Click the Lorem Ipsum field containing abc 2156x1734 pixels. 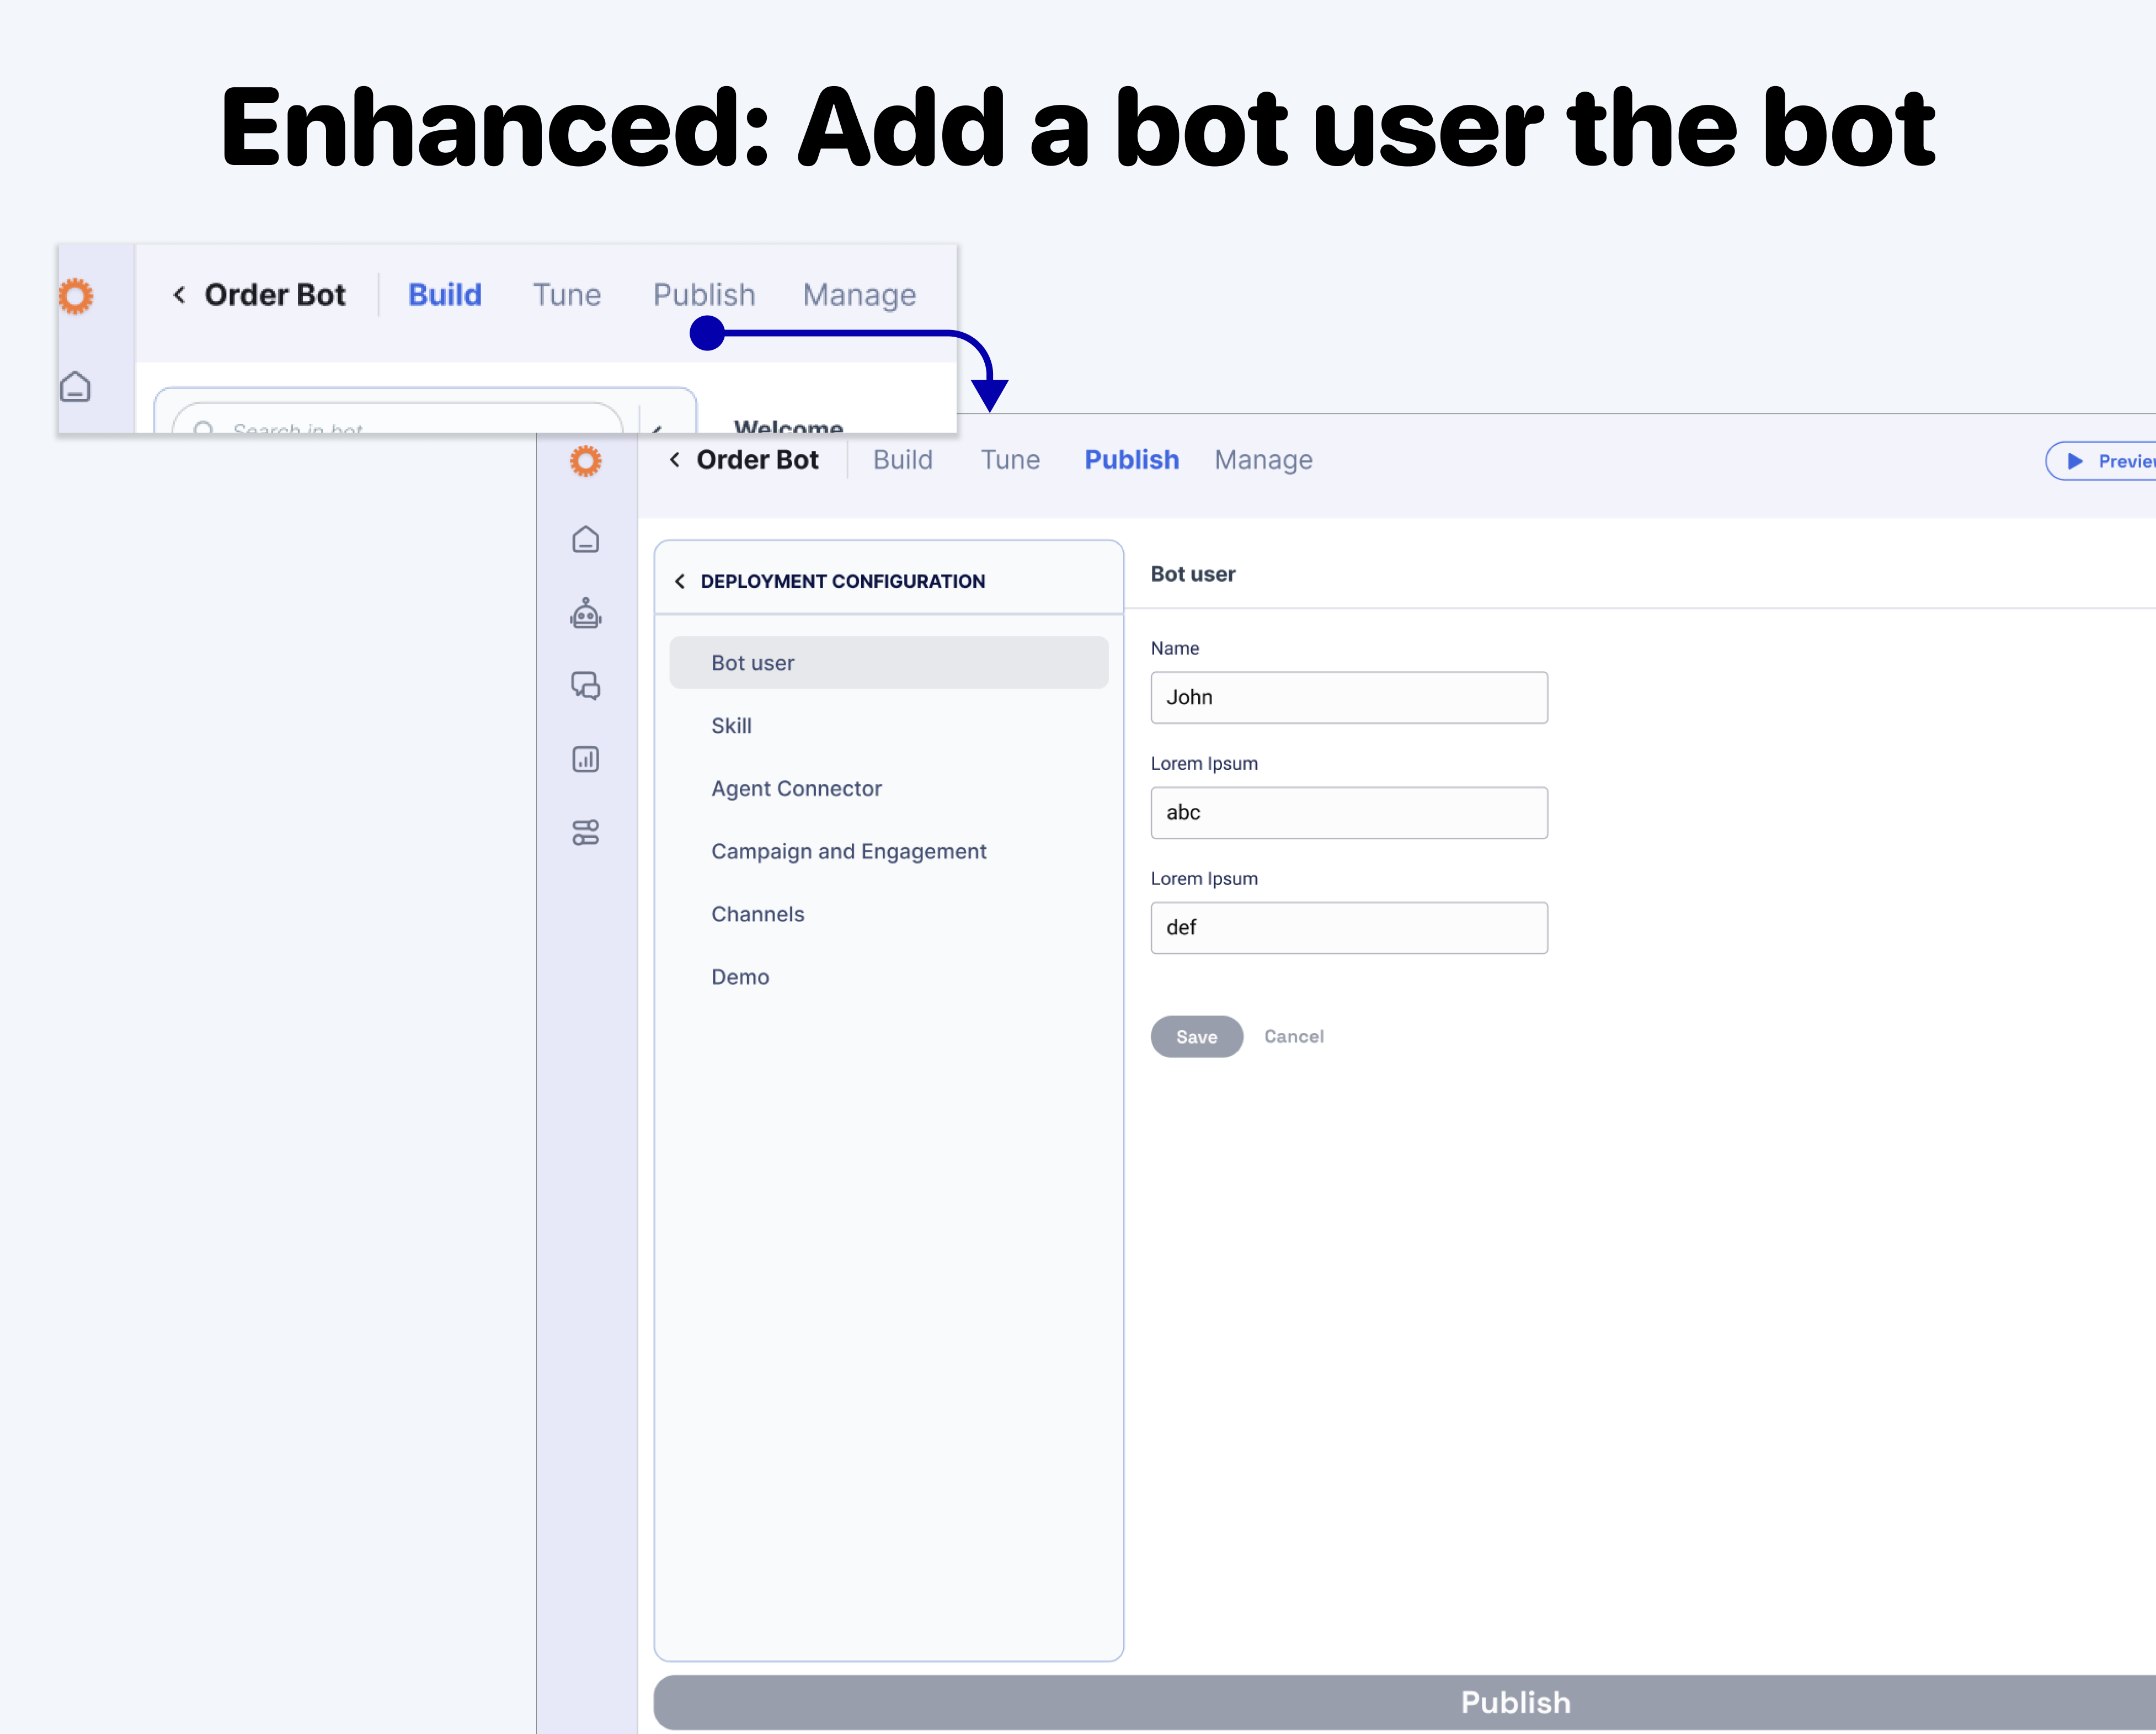1349,812
